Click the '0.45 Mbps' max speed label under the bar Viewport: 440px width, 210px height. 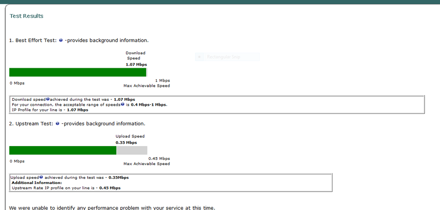[159, 158]
